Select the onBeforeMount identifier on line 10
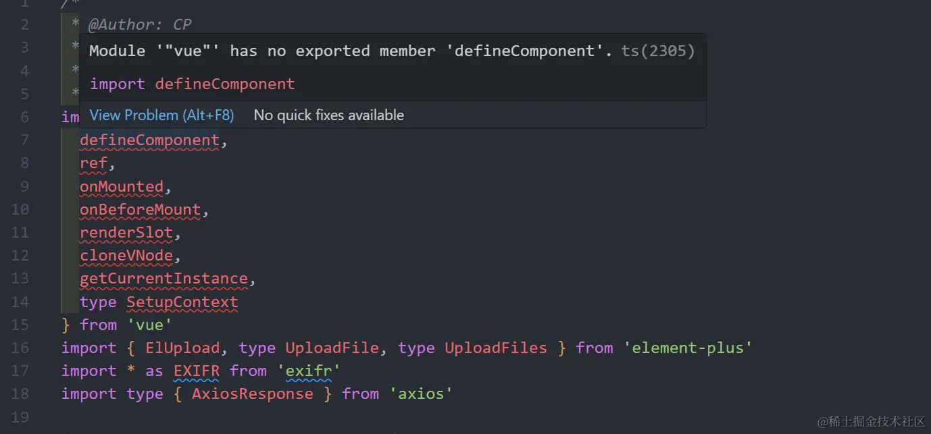Screen dimensions: 931x434 click(140, 210)
